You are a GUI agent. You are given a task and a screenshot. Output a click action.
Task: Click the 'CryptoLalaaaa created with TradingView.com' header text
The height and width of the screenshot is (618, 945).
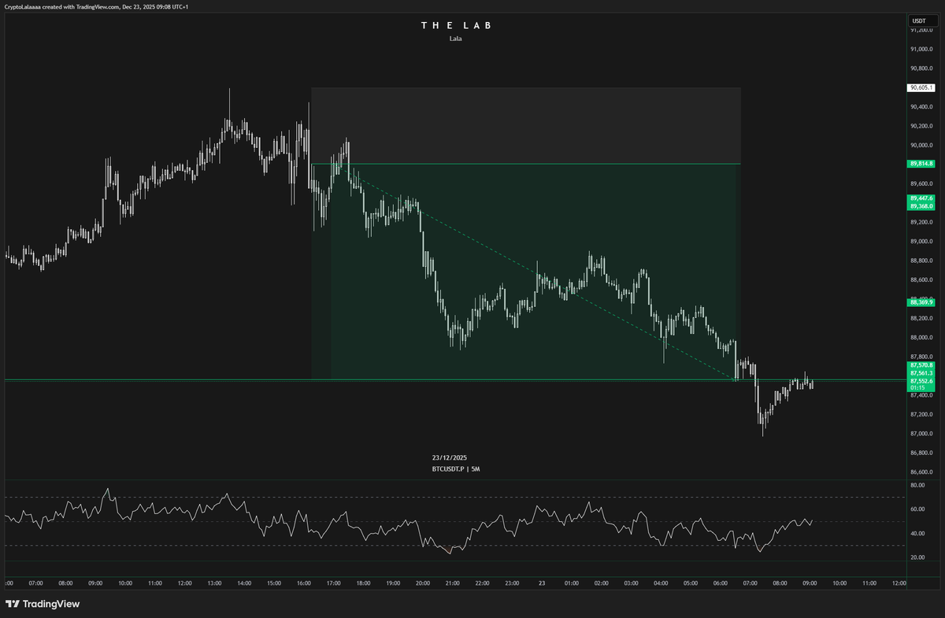coord(61,6)
